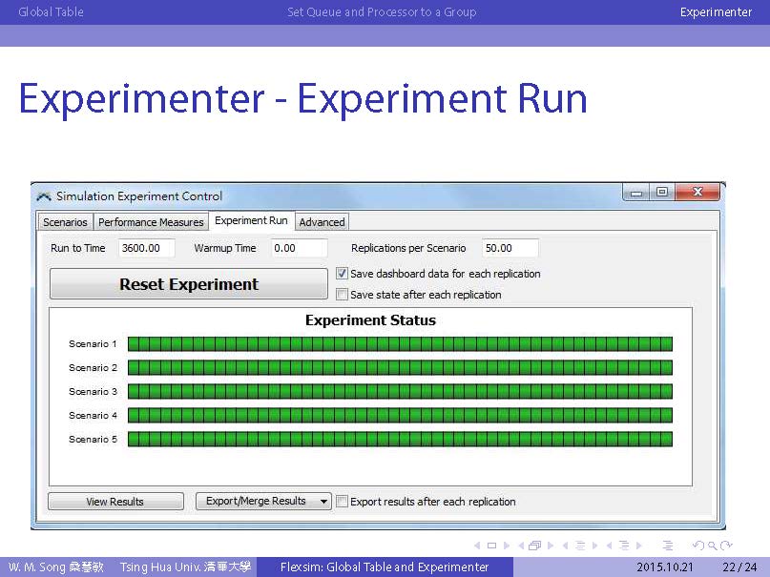Viewport: 770px width, 577px height.
Task: Enable Save state after each replication
Action: tap(343, 295)
